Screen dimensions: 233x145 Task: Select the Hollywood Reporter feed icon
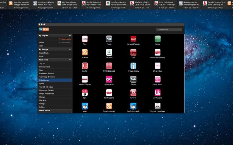pos(133,39)
